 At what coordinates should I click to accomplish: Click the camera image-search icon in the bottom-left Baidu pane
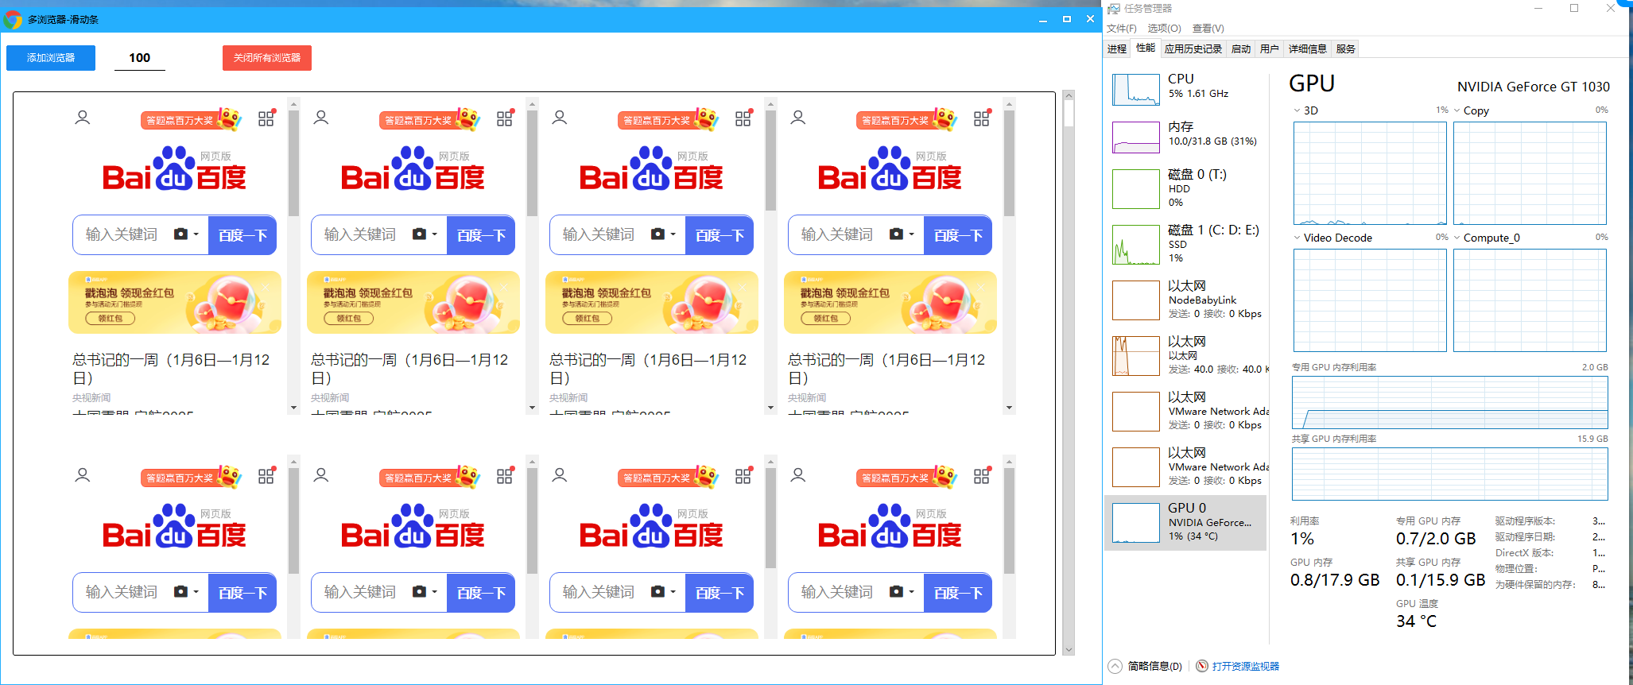181,592
